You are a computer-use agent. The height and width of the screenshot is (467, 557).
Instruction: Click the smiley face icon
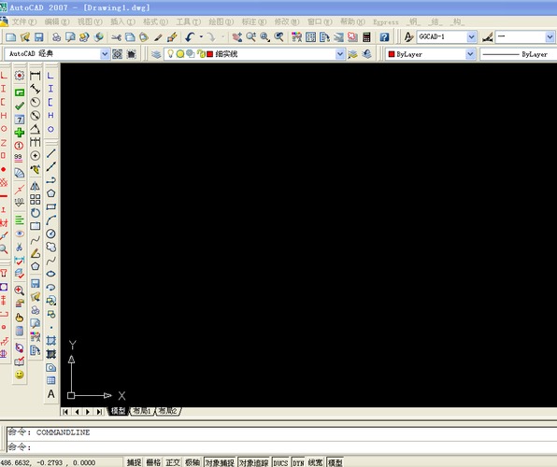pos(20,375)
